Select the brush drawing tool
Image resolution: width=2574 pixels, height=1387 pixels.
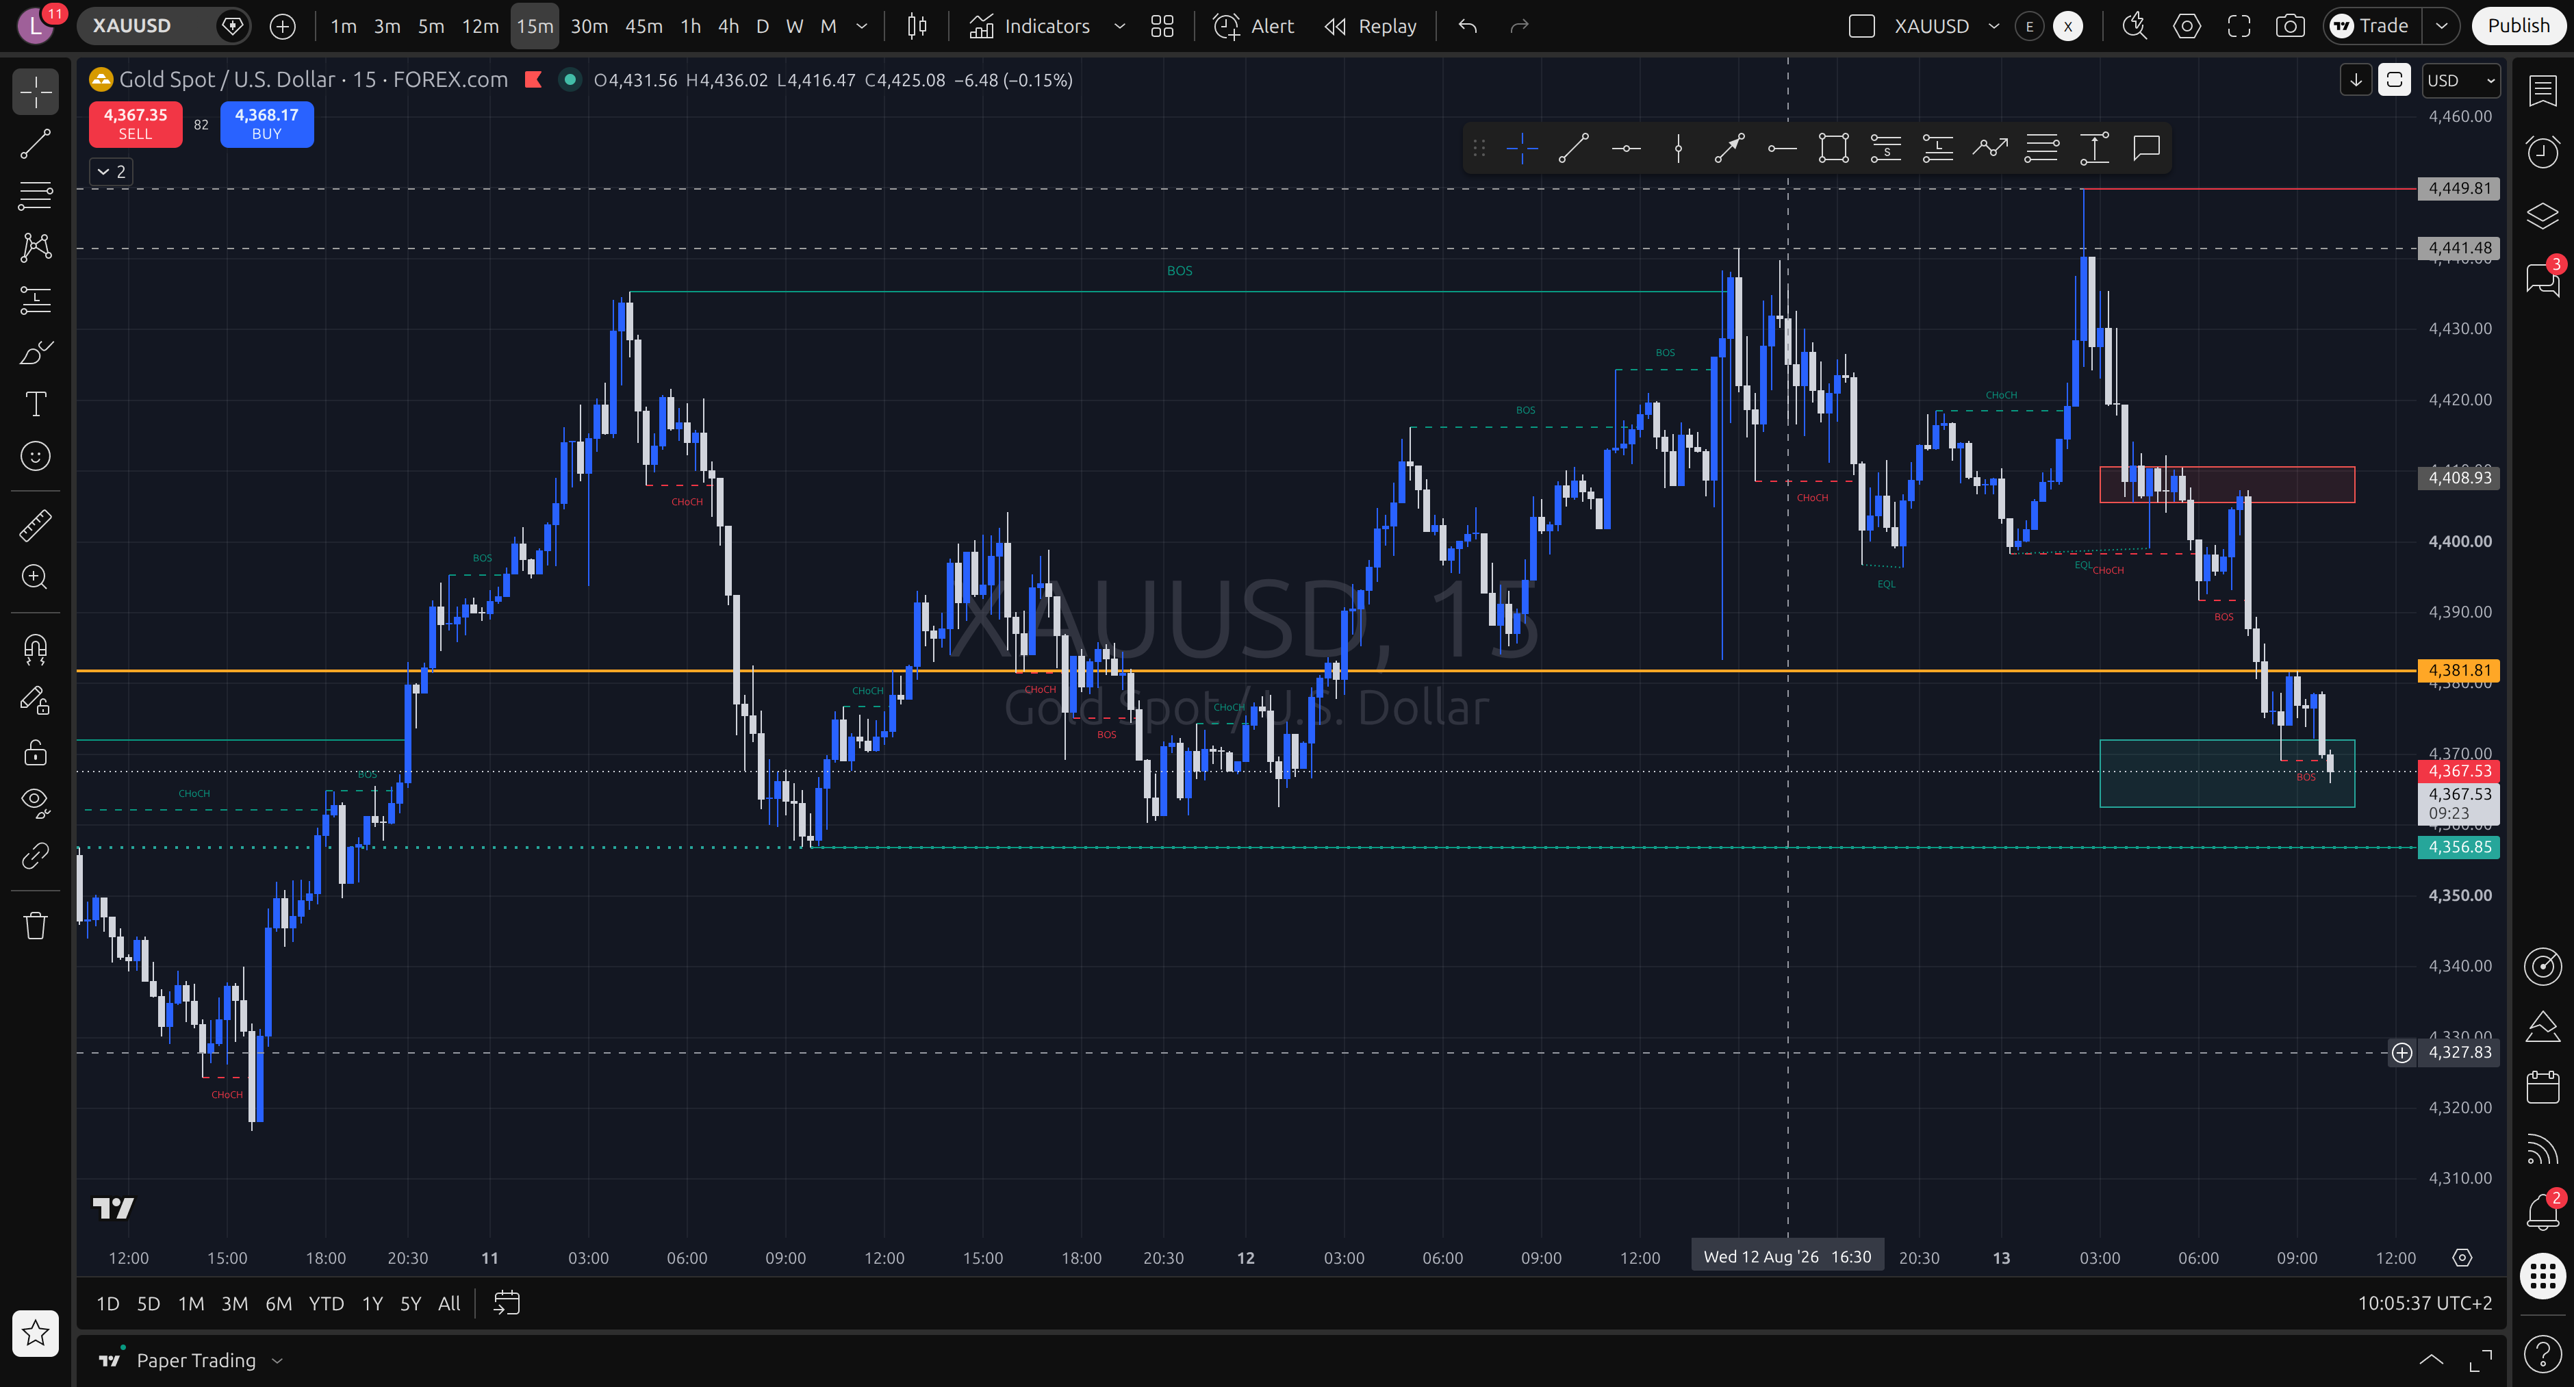click(x=36, y=352)
